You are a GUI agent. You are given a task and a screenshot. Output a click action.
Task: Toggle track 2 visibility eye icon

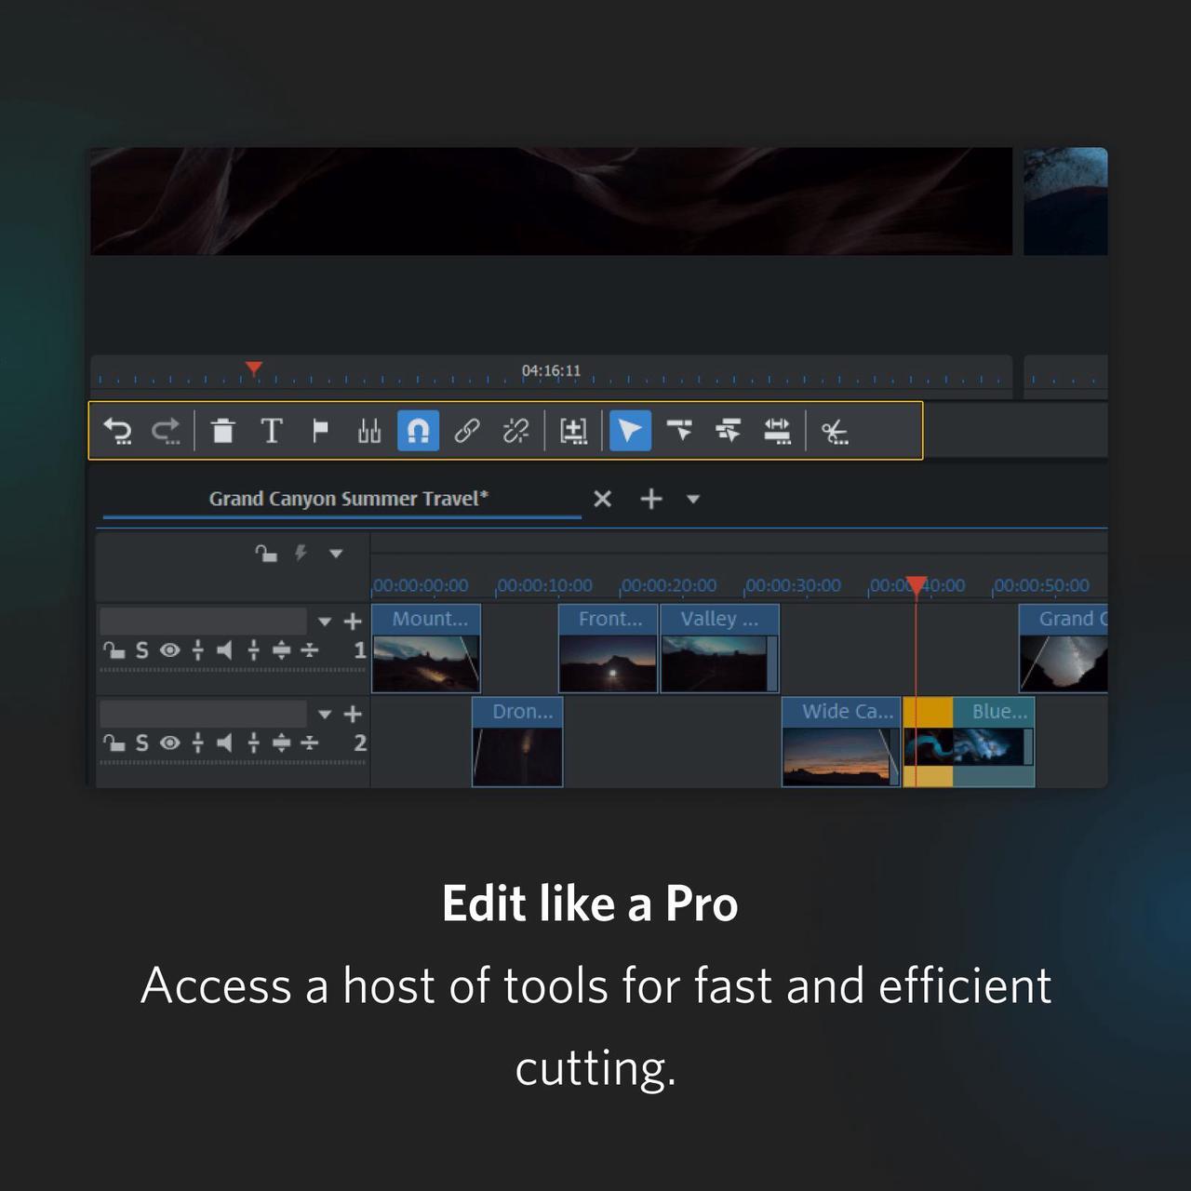tap(169, 743)
